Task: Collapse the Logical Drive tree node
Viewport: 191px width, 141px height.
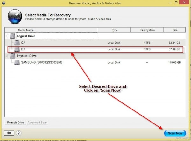Action: pos(7,36)
